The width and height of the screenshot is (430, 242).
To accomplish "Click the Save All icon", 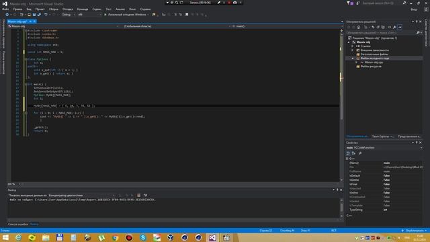I will 39,15.
